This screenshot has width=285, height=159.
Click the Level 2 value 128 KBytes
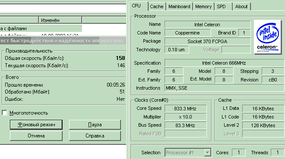coord(263,125)
